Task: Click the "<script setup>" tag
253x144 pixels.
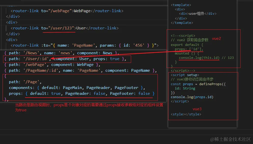Action: (x=185, y=75)
